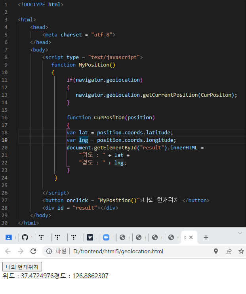Click the opening body tag
Screen dimensions: 246x294
point(39,50)
